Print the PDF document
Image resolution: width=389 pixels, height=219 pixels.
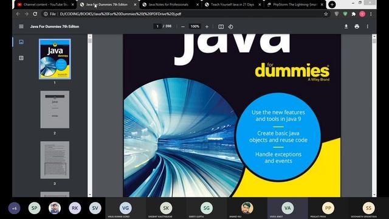[x=357, y=26]
